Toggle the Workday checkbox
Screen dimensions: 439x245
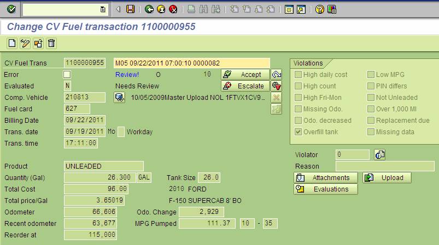[x=121, y=132]
